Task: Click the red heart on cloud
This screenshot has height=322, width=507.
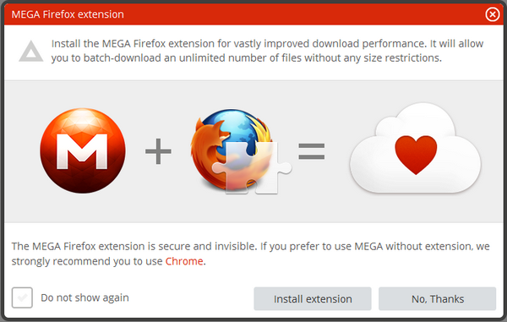Action: 416,155
